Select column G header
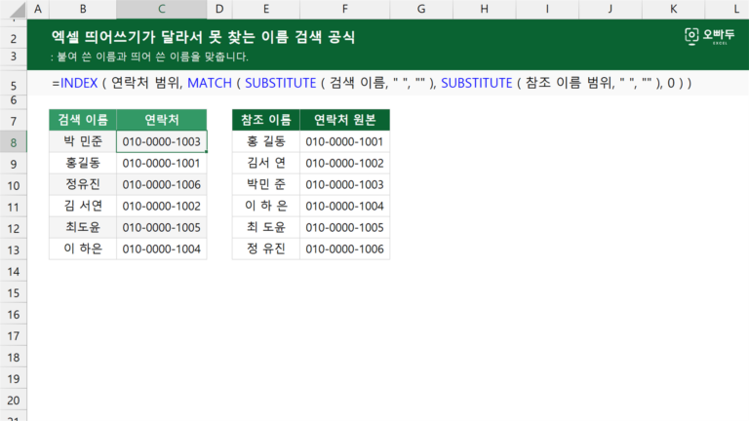749x421 pixels. pos(421,9)
